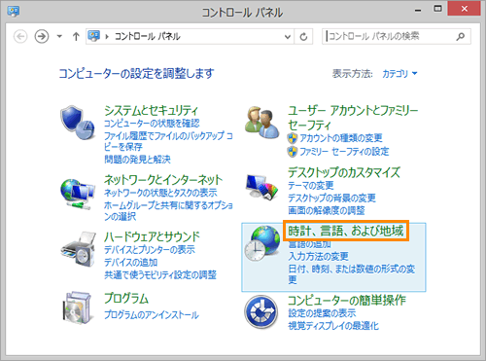
Task: Click the shield icon beside ファミリー セーフティの設定
Action: (293, 152)
